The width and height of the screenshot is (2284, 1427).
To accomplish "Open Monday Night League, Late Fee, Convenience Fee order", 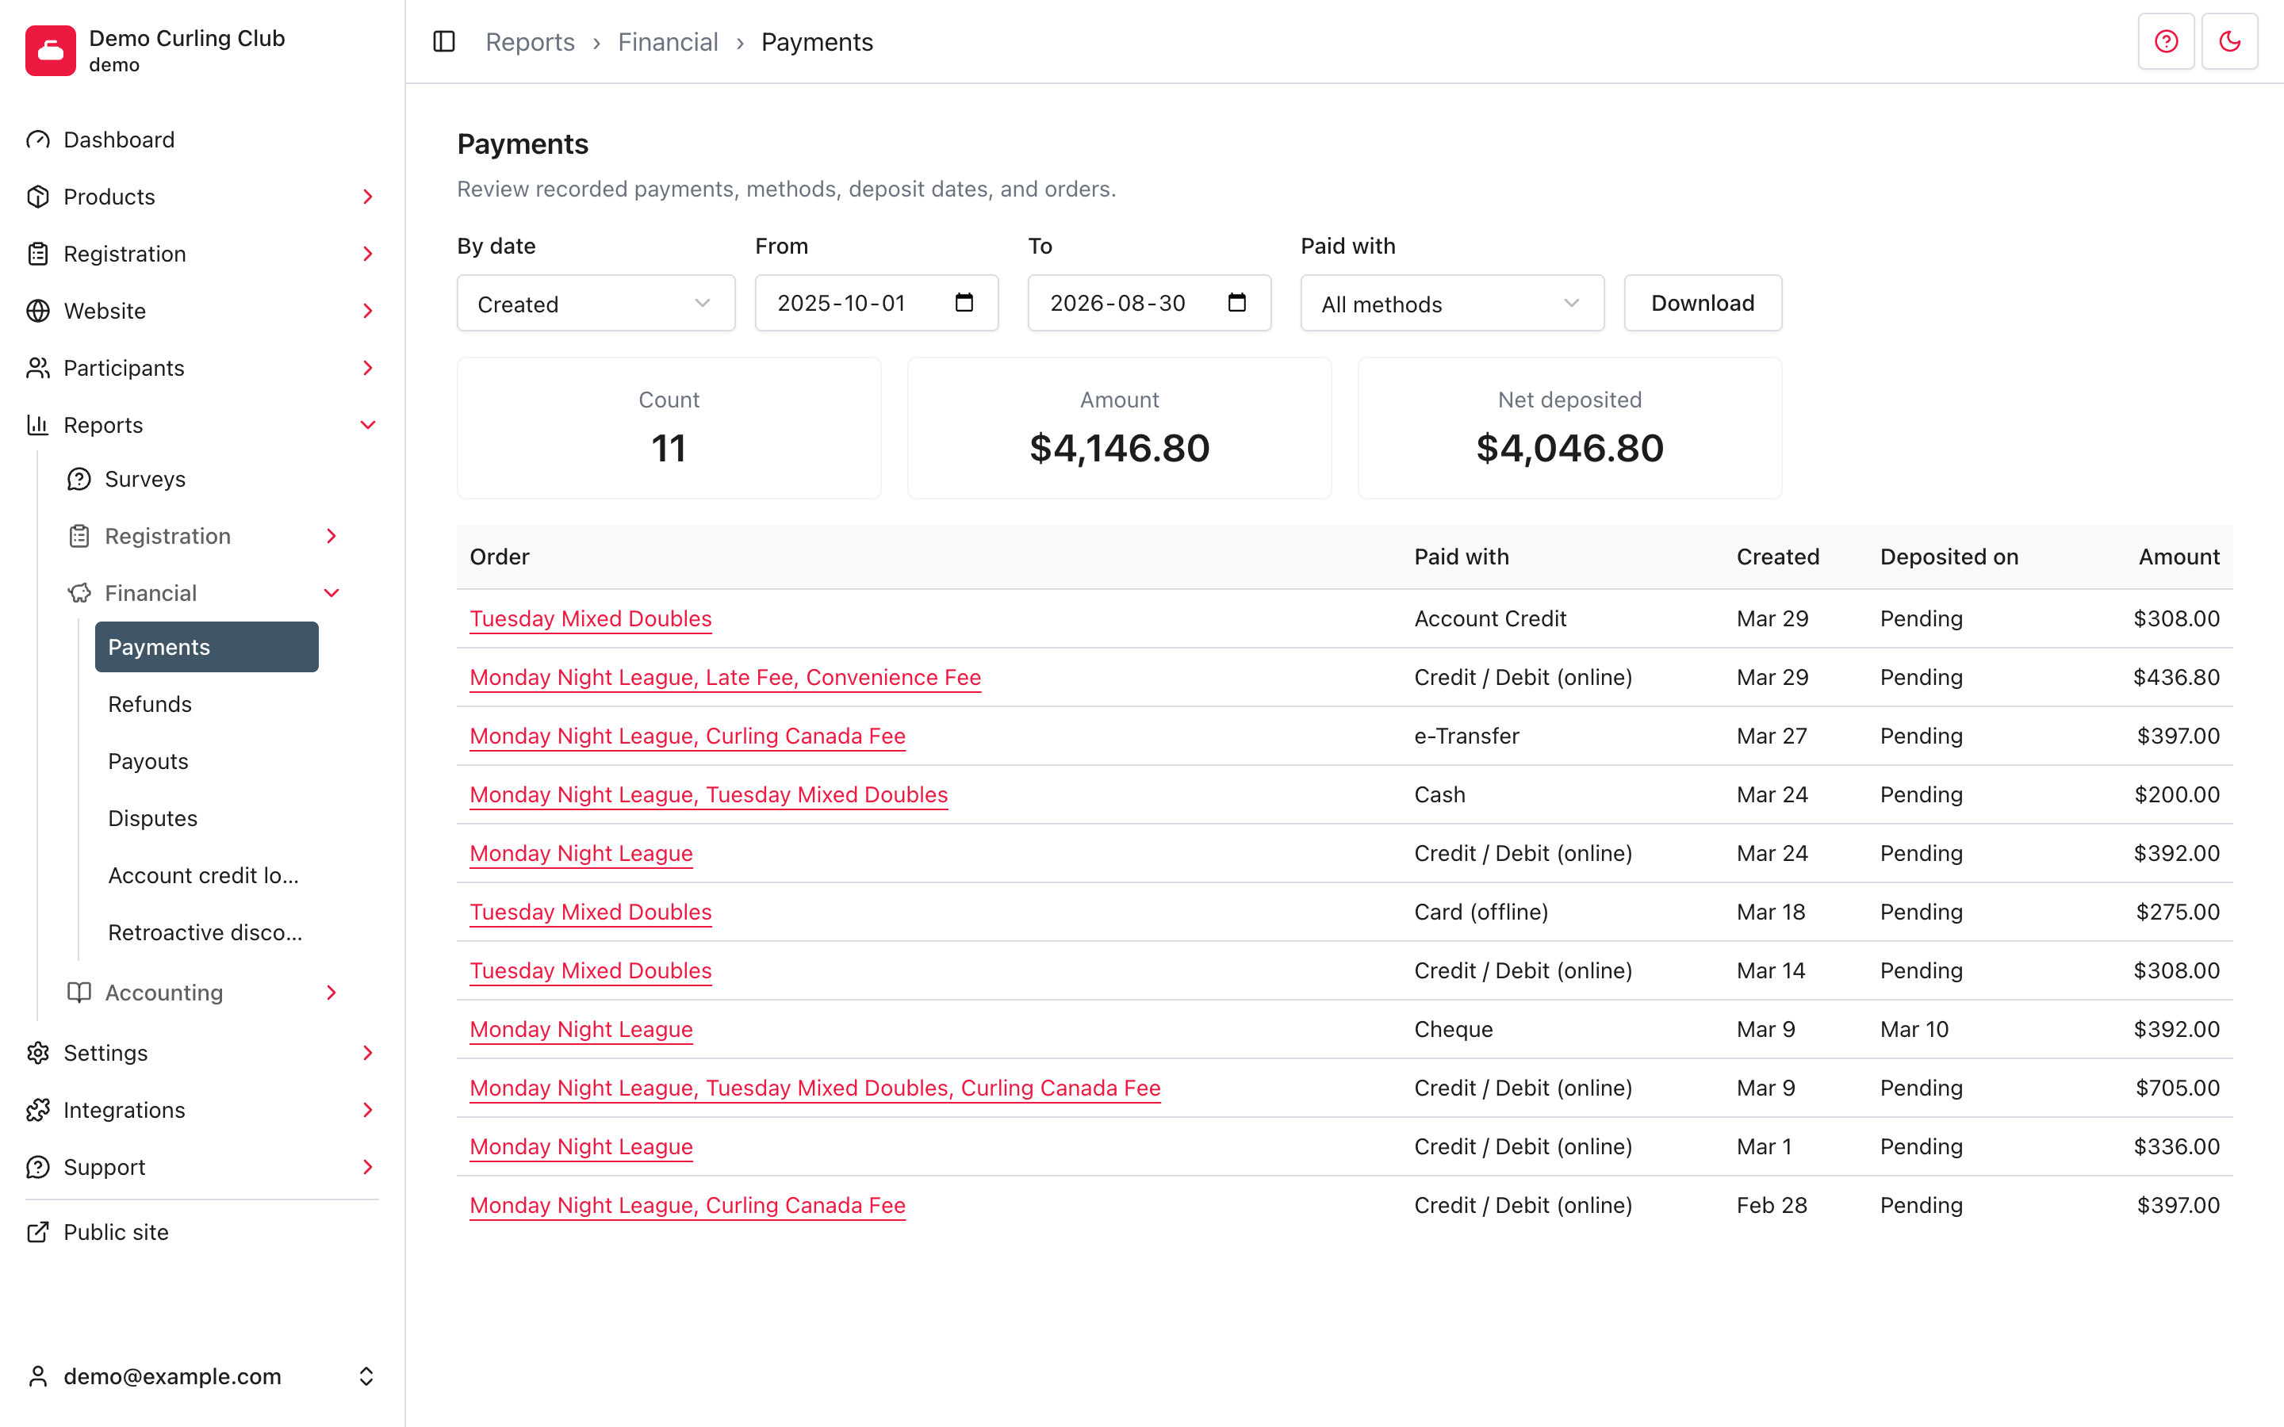I will pos(725,678).
